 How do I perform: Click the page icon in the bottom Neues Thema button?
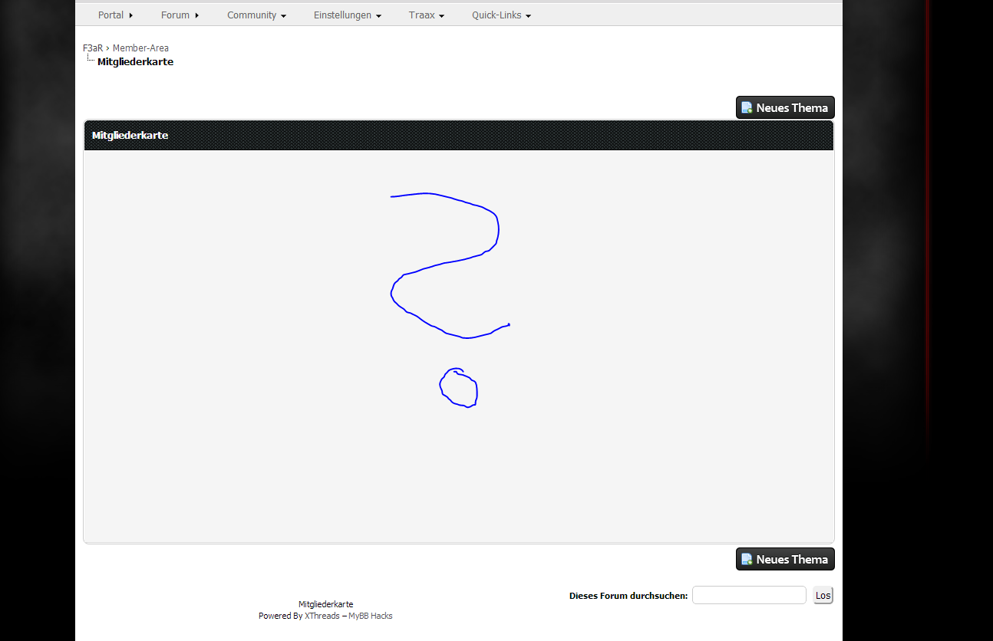coord(747,560)
